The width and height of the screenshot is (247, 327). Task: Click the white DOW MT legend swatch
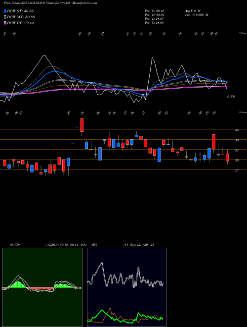[5, 17]
